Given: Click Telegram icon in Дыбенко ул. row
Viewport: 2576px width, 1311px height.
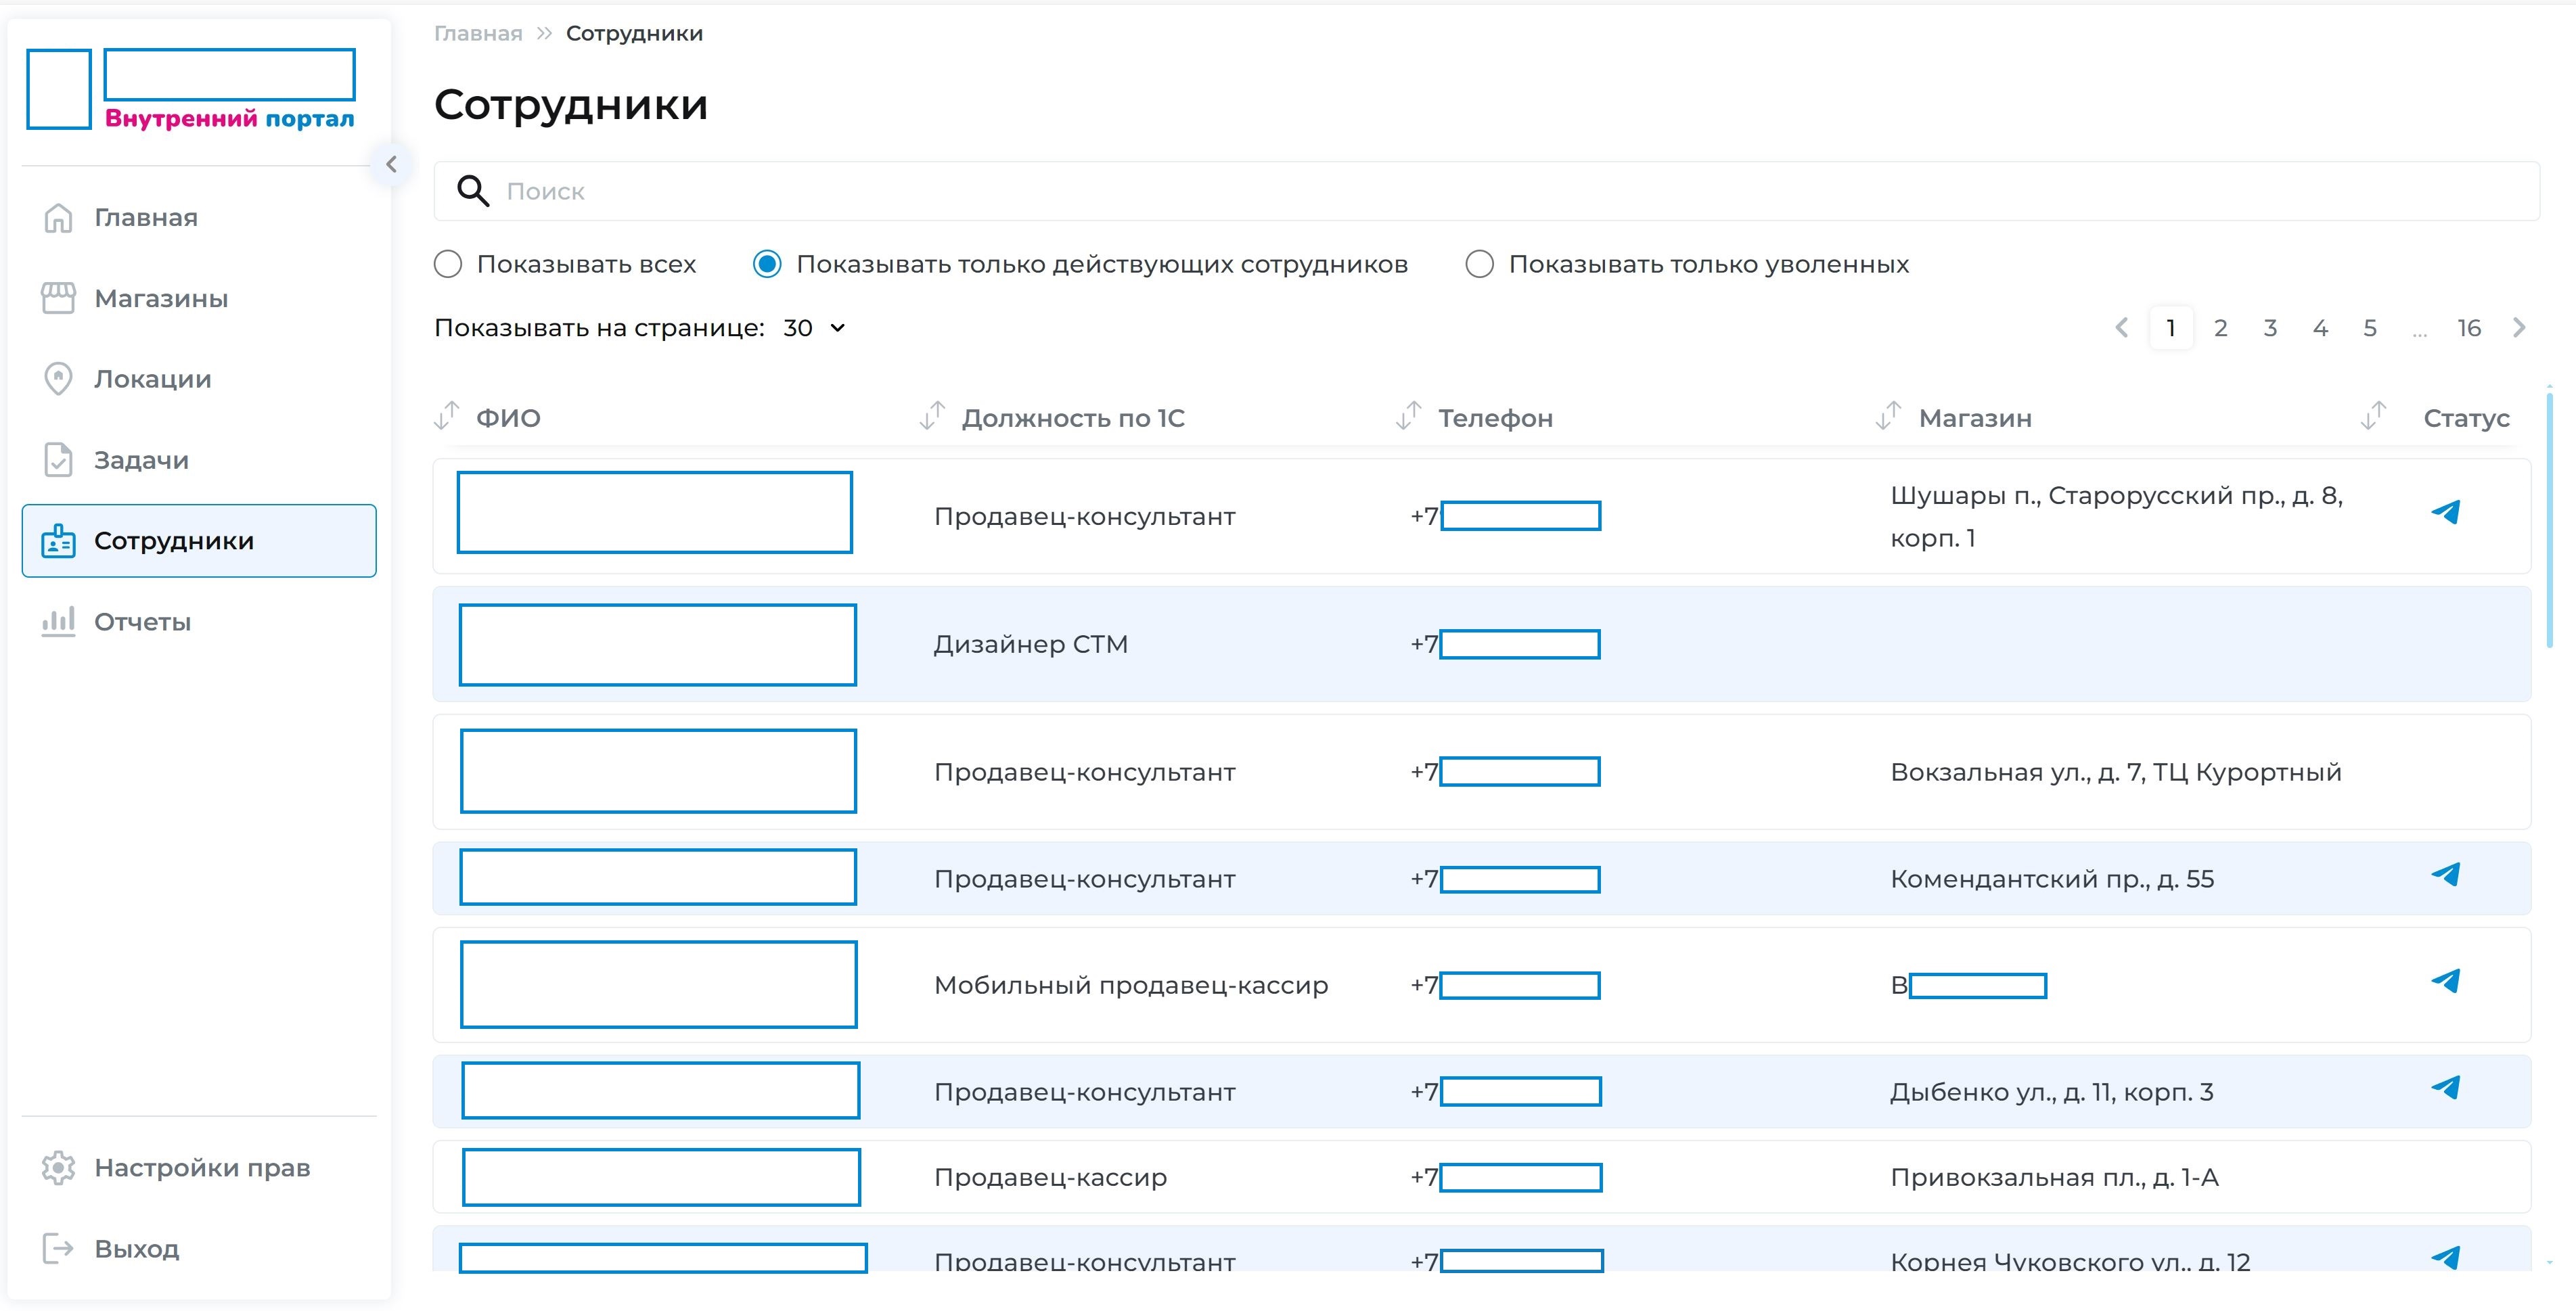Looking at the screenshot, I should (x=2445, y=1087).
